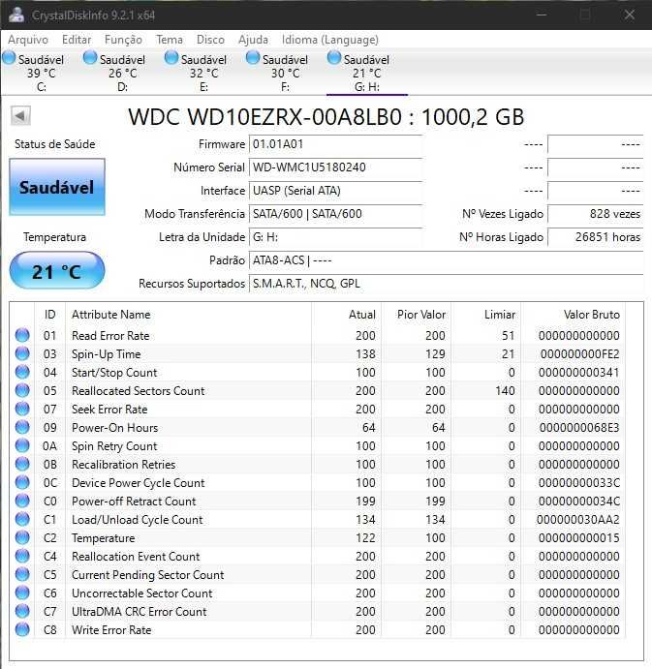The height and width of the screenshot is (669, 652).
Task: Click the status icon for Device Power Cycle Count
Action: click(x=22, y=482)
